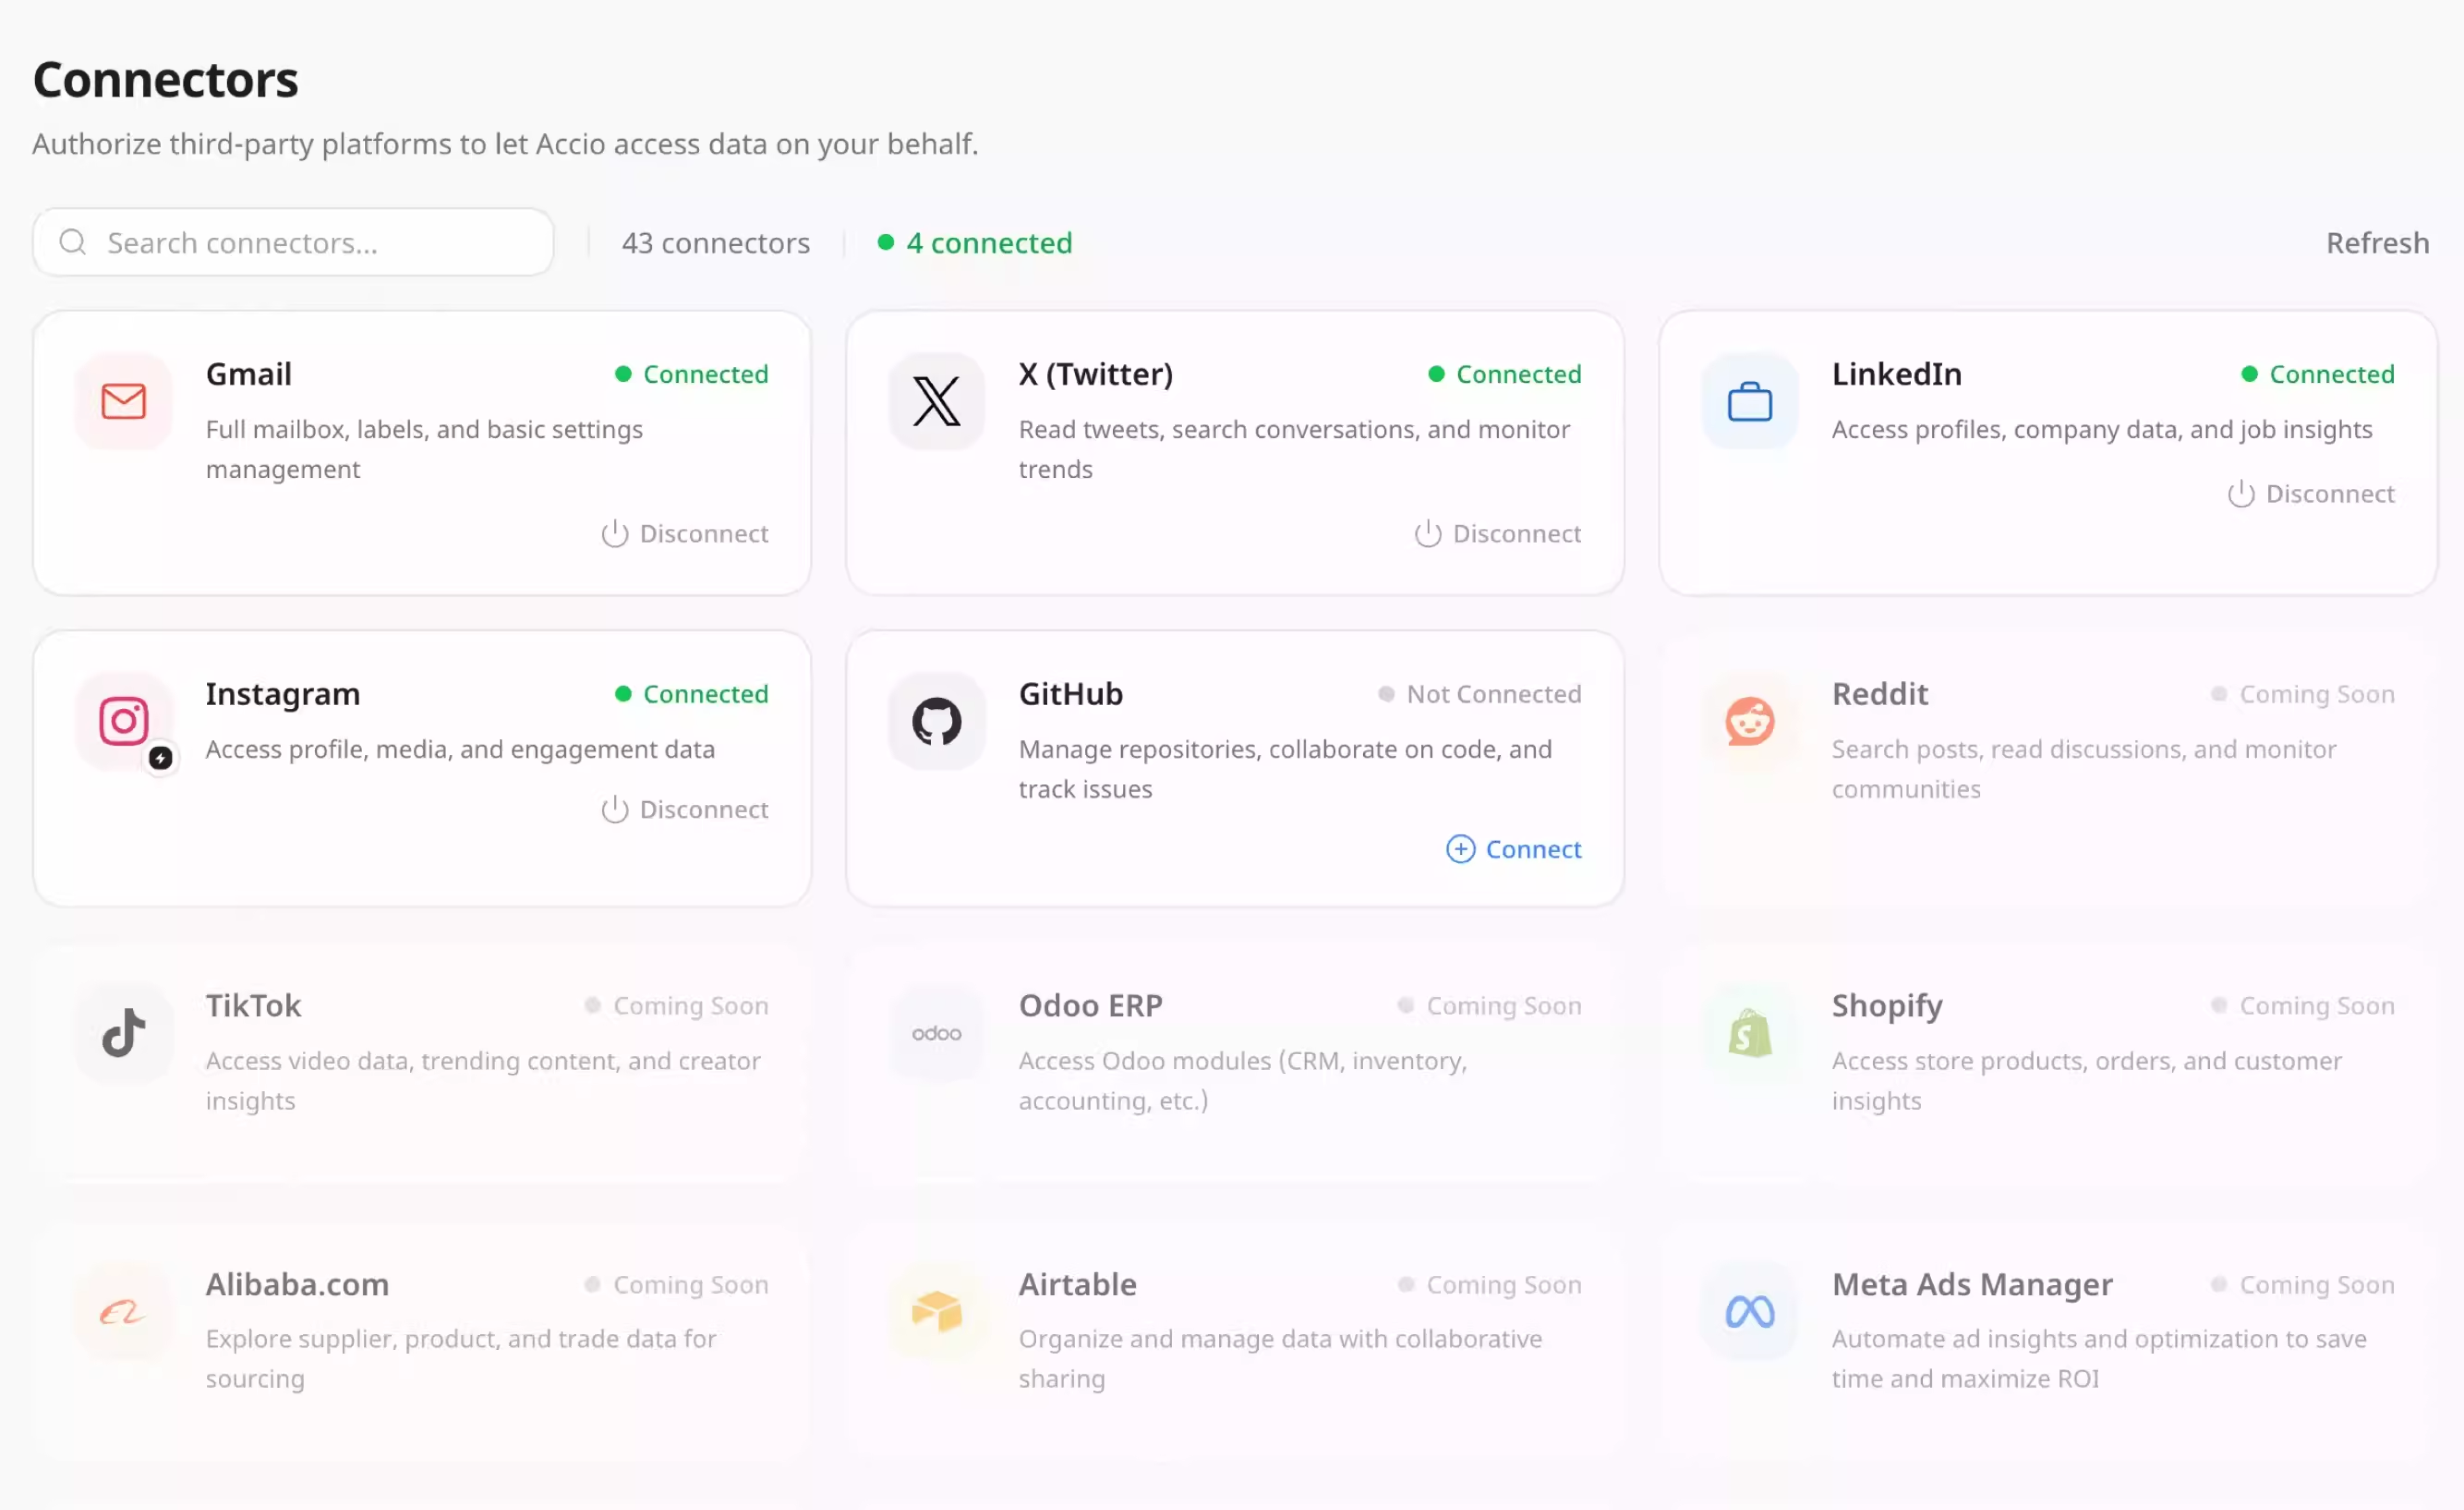Select the GitHub card title
The height and width of the screenshot is (1510, 2464).
[x=1071, y=694]
